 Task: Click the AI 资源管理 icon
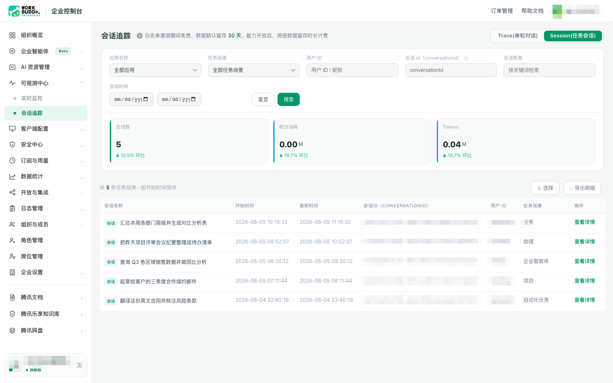click(x=12, y=67)
